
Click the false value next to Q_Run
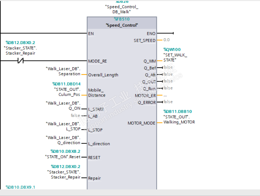[x=168, y=88]
